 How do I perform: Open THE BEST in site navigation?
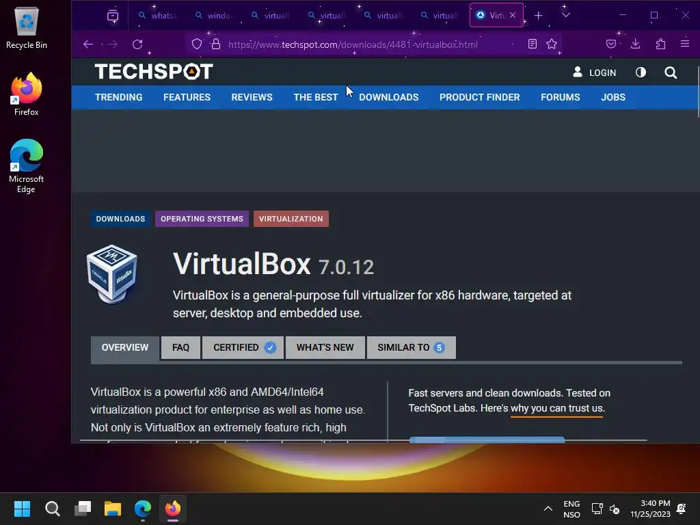[x=316, y=97]
